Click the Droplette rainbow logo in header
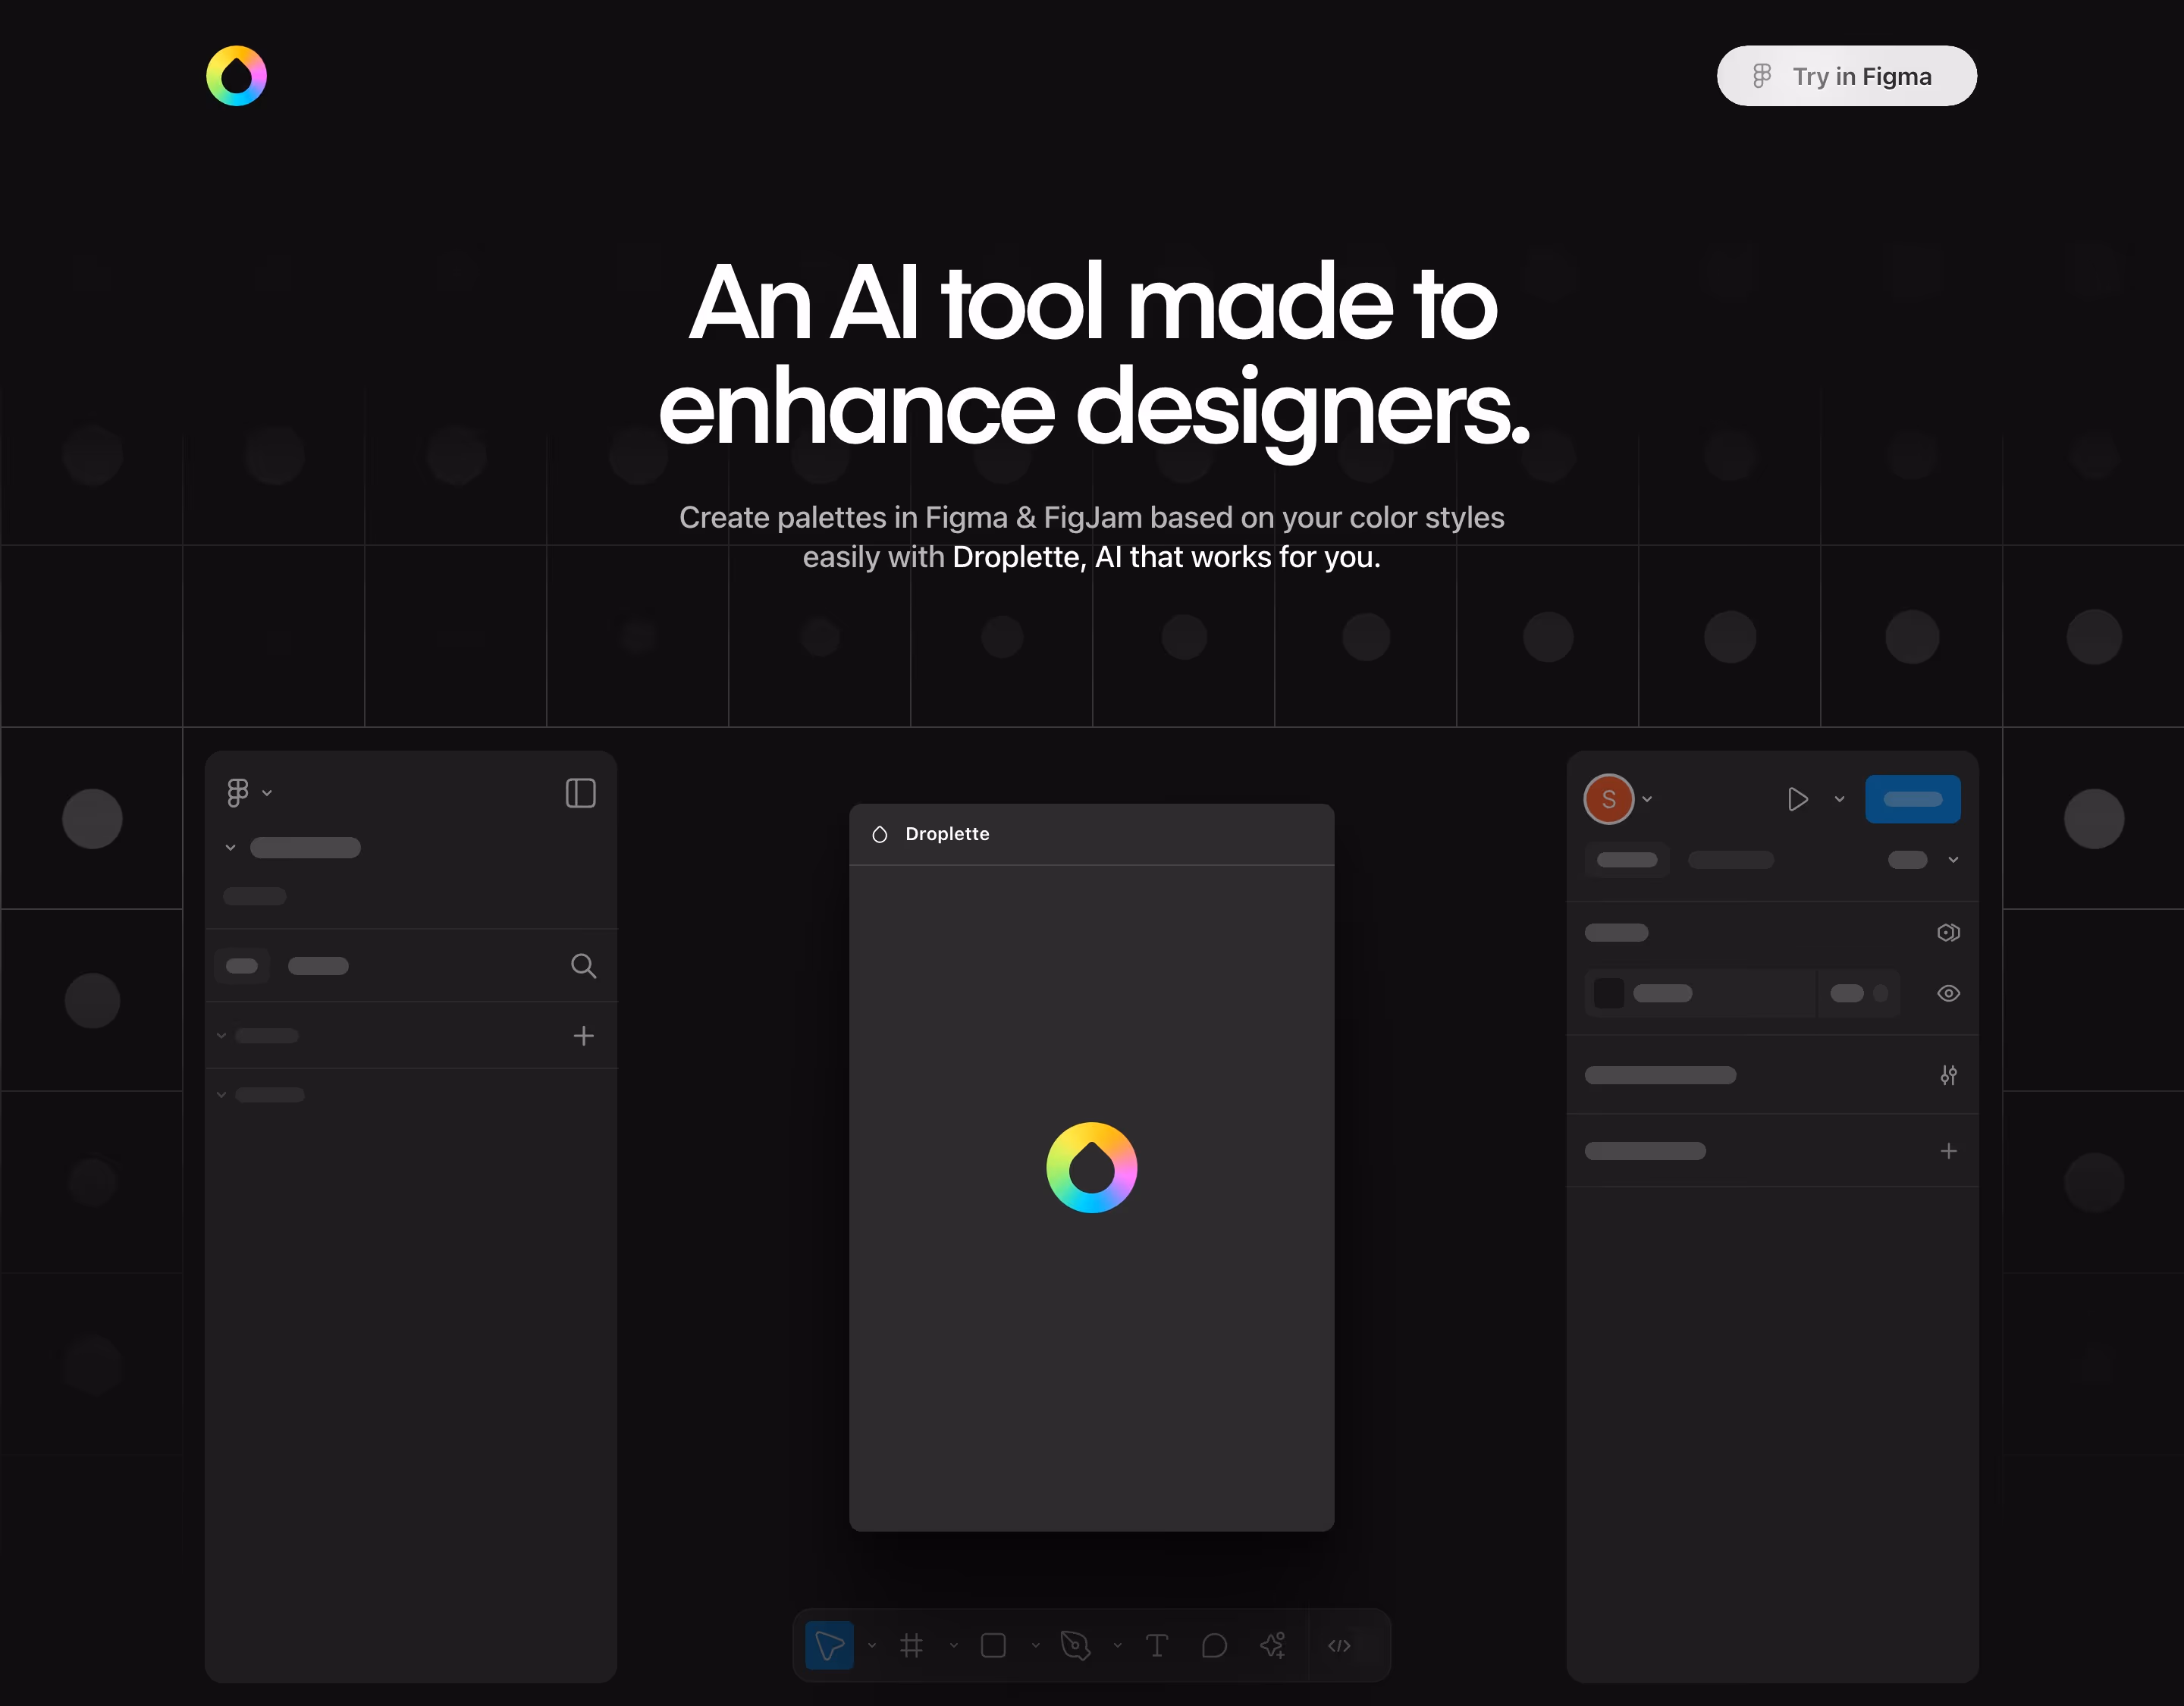Screen dimensions: 2184x1706 click(x=236, y=76)
